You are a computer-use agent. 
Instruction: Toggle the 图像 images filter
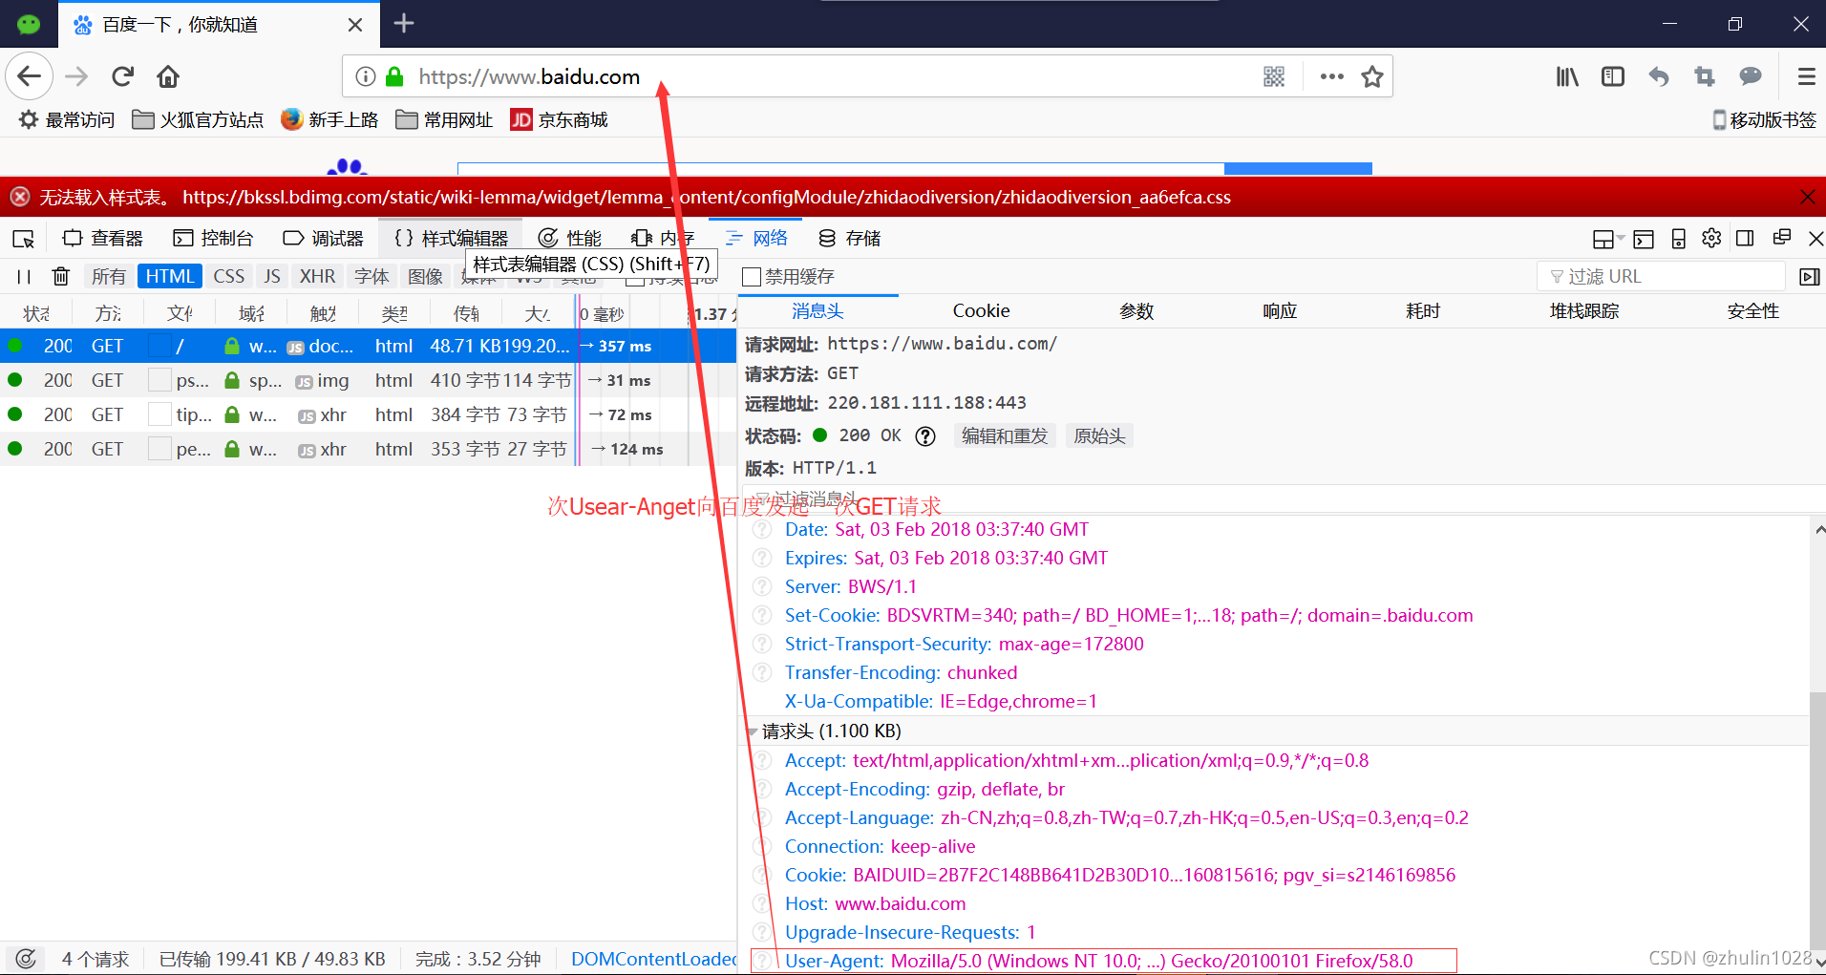point(425,277)
